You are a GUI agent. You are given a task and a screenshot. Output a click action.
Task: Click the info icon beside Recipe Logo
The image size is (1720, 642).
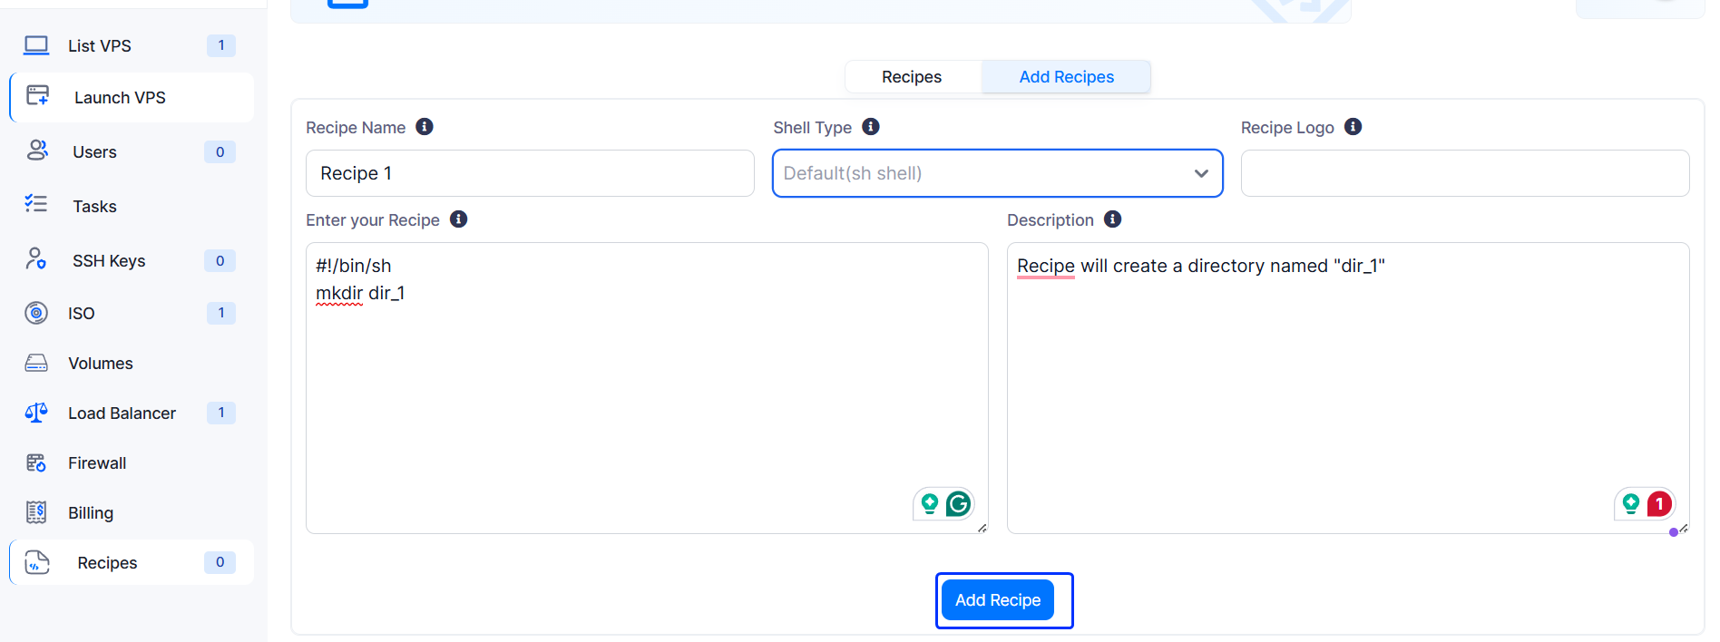click(x=1353, y=127)
